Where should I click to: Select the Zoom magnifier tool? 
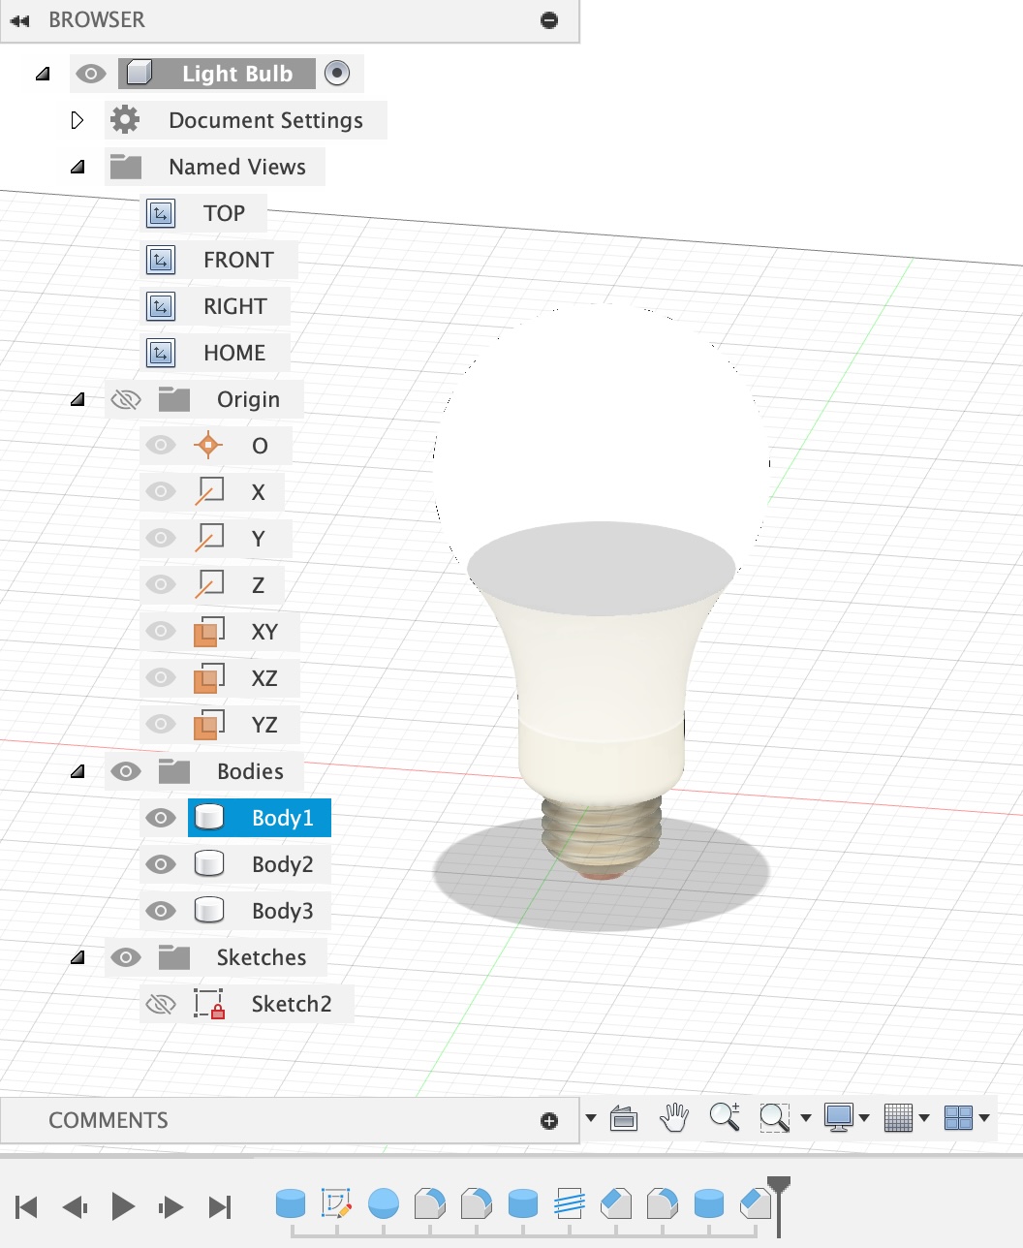(x=724, y=1117)
